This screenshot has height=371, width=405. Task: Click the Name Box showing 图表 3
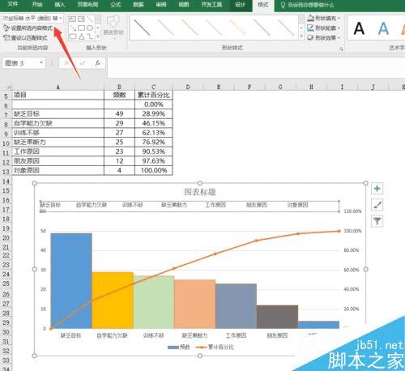click(x=20, y=63)
